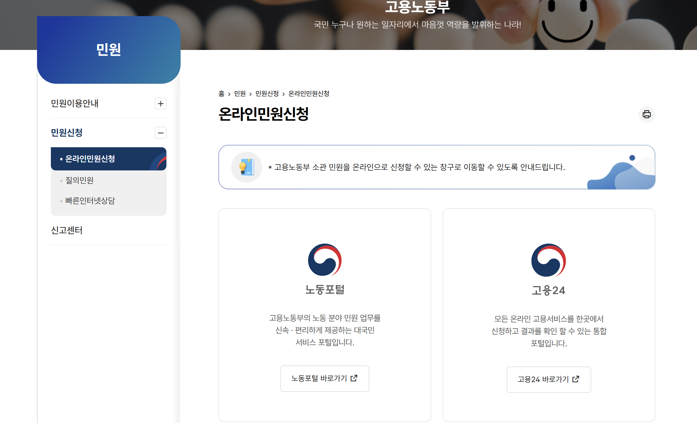The width and height of the screenshot is (697, 423).
Task: Click the print page icon
Action: click(x=646, y=114)
